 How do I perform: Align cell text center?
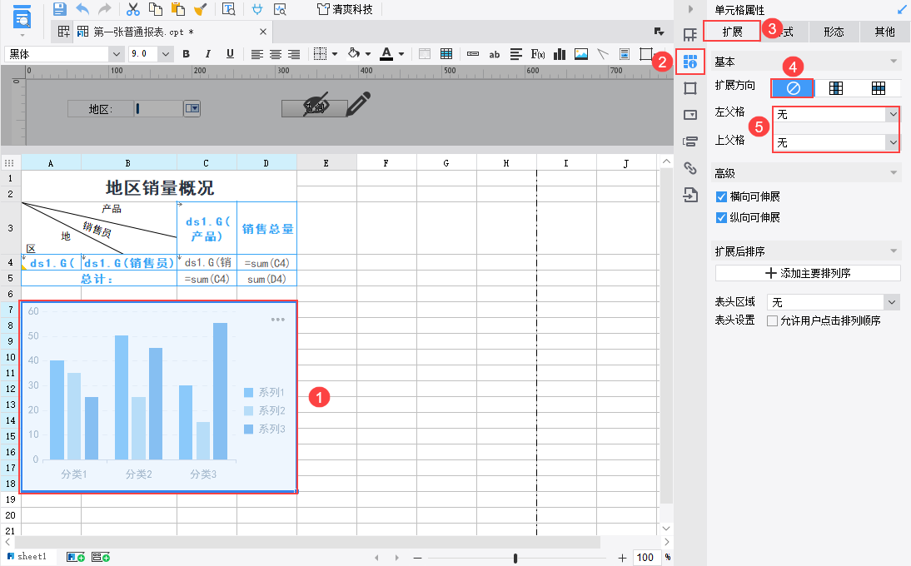[276, 54]
